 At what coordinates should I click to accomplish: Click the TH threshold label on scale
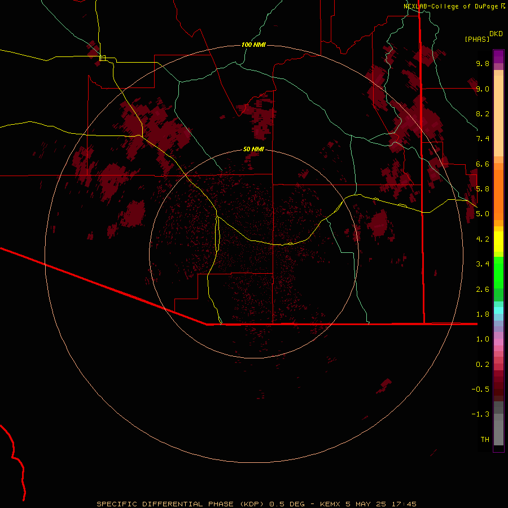click(485, 440)
